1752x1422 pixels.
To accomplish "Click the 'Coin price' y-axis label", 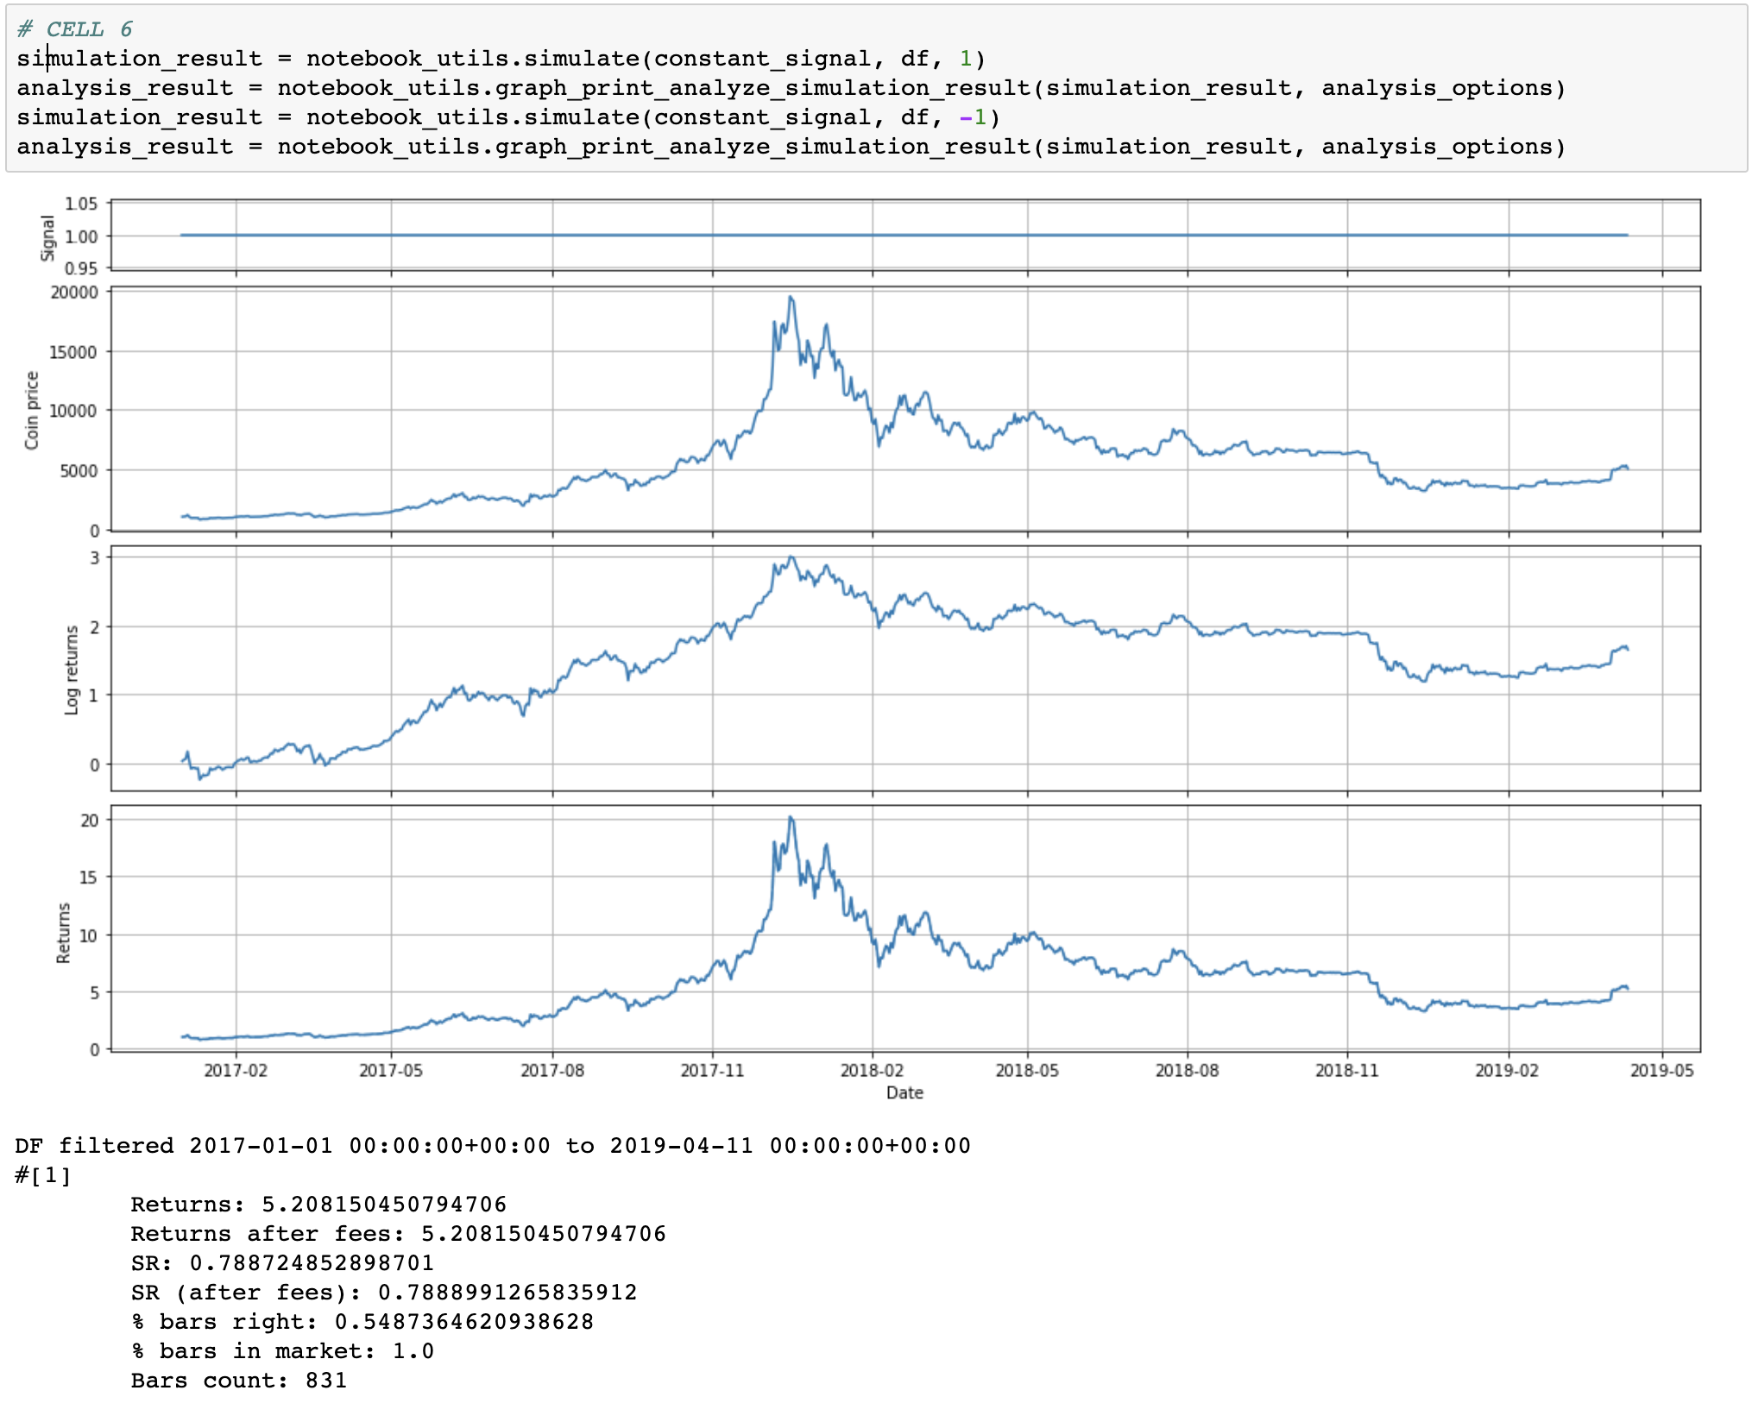I will pyautogui.click(x=32, y=411).
